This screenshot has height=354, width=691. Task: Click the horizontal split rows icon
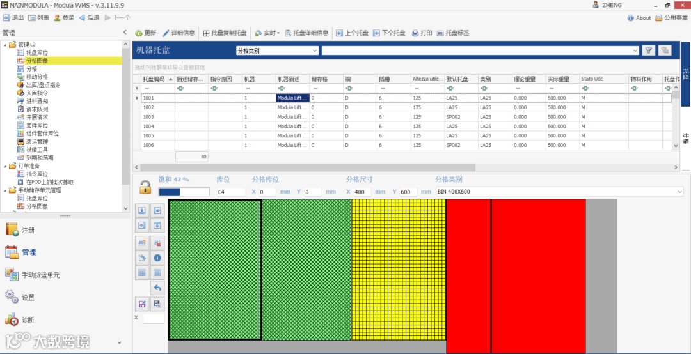157,273
